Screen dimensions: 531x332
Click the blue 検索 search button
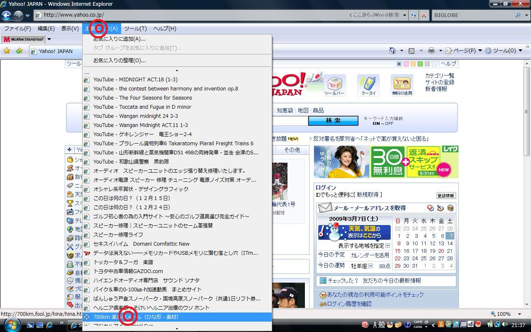point(333,121)
